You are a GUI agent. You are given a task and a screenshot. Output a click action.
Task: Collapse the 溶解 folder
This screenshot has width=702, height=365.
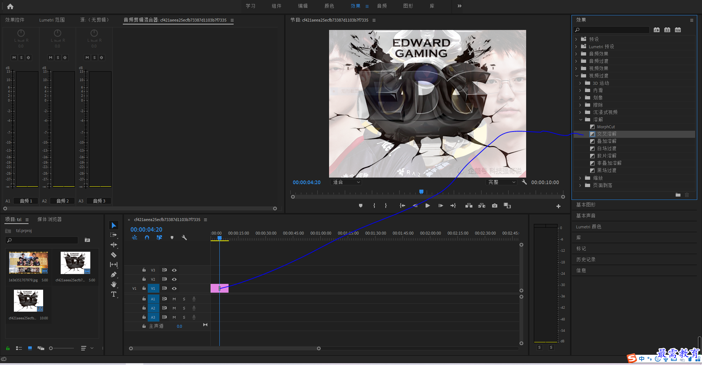[x=581, y=119]
